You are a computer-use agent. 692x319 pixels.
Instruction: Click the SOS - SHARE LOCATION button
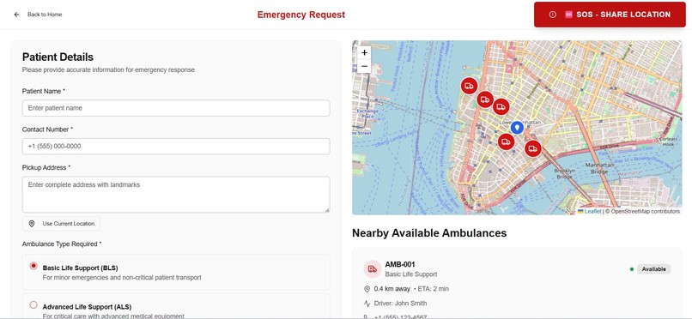coord(610,15)
